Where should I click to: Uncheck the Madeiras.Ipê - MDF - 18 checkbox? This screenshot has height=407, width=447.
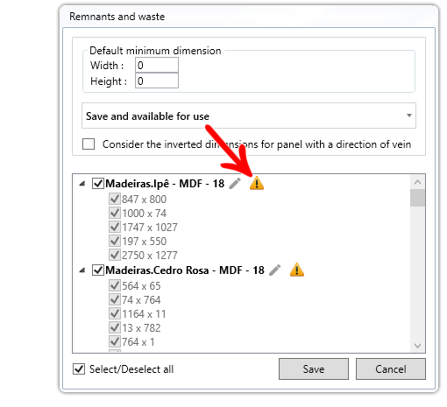point(98,184)
